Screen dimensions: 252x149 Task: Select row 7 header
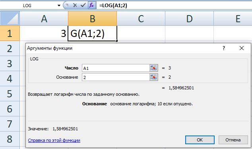coord(10,124)
